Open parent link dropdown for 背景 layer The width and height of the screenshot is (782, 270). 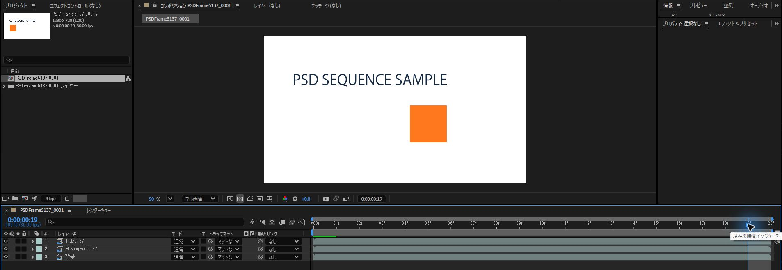[284, 257]
